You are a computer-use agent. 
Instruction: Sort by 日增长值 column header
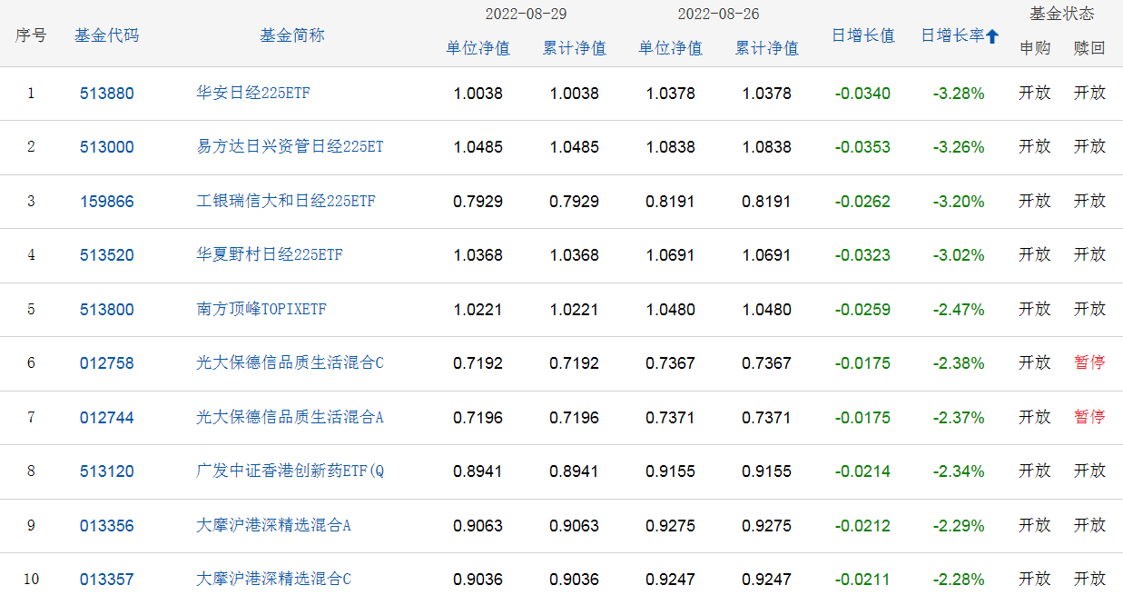tap(862, 35)
